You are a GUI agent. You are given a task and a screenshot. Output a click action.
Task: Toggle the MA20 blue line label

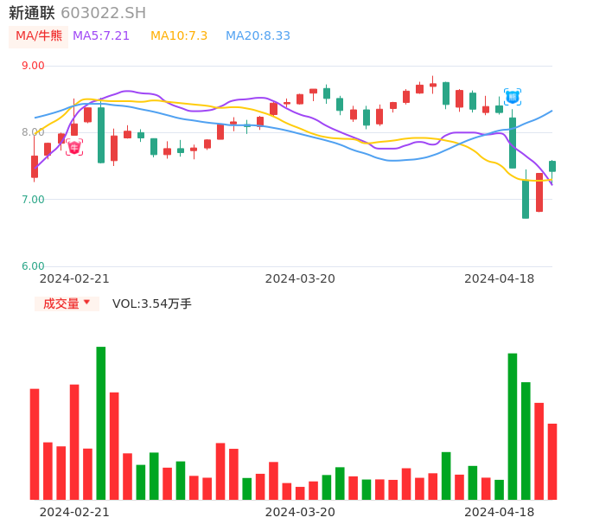[258, 36]
